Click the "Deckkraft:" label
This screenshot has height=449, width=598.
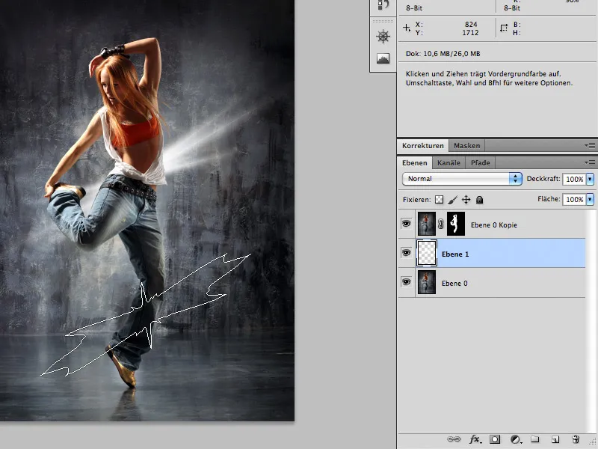(543, 179)
